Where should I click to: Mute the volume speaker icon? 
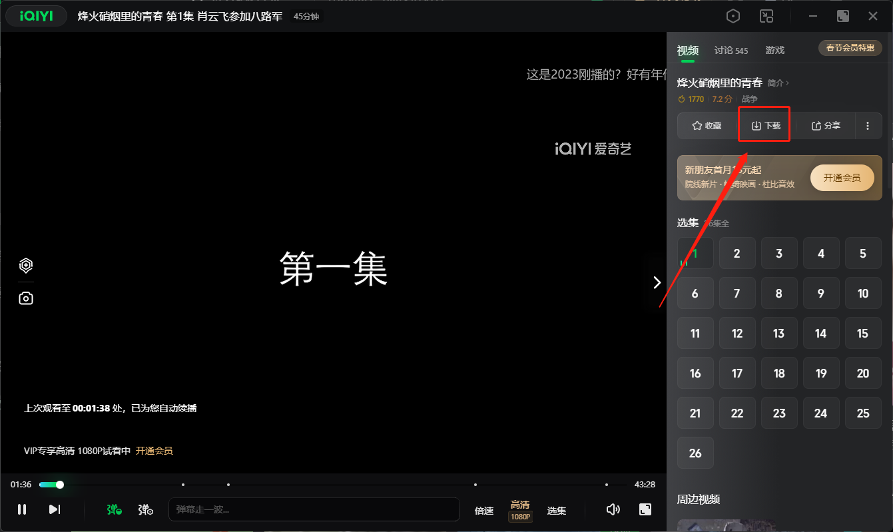click(613, 509)
